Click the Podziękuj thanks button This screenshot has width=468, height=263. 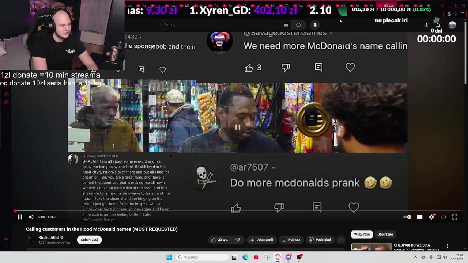tap(320, 240)
